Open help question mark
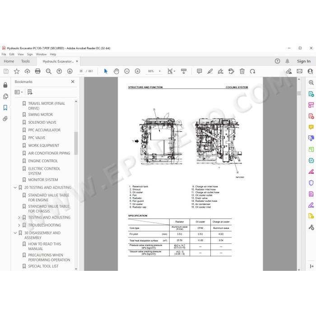This screenshot has width=316, height=316. click(277, 61)
